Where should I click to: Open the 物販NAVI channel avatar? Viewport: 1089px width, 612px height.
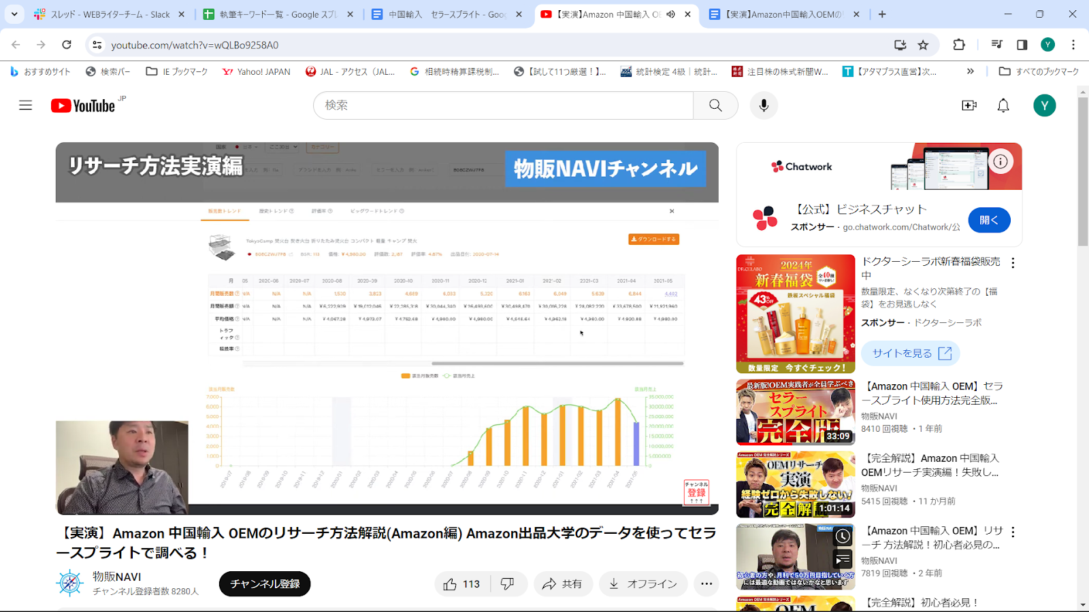coord(69,583)
